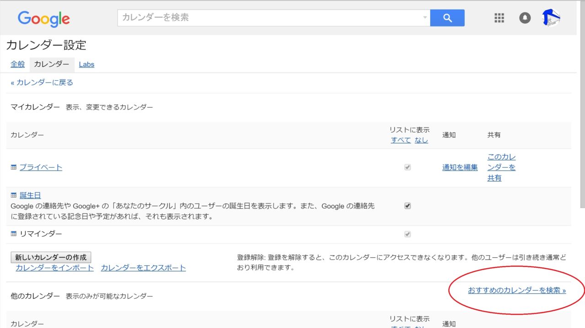Open the account profile avatar

551,18
